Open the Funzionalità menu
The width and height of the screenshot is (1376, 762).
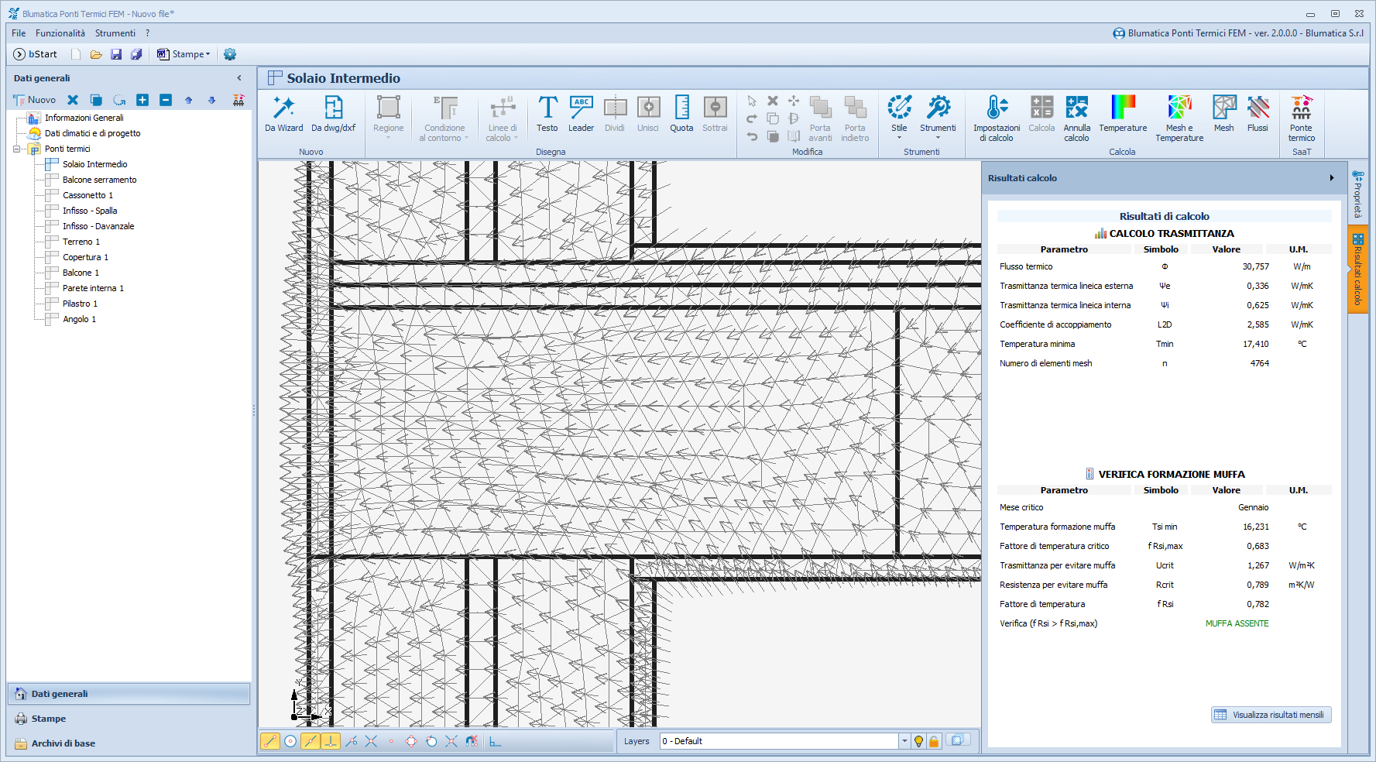60,33
